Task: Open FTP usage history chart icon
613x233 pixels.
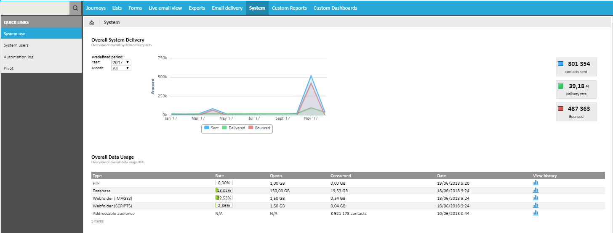Action: (x=536, y=183)
